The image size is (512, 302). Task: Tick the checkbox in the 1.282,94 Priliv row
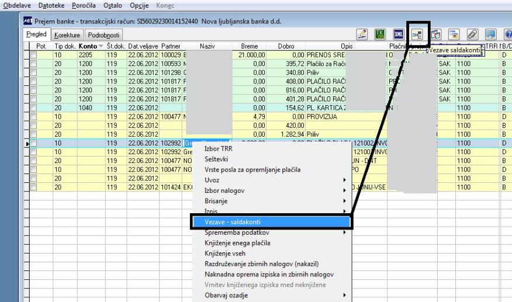(33, 134)
